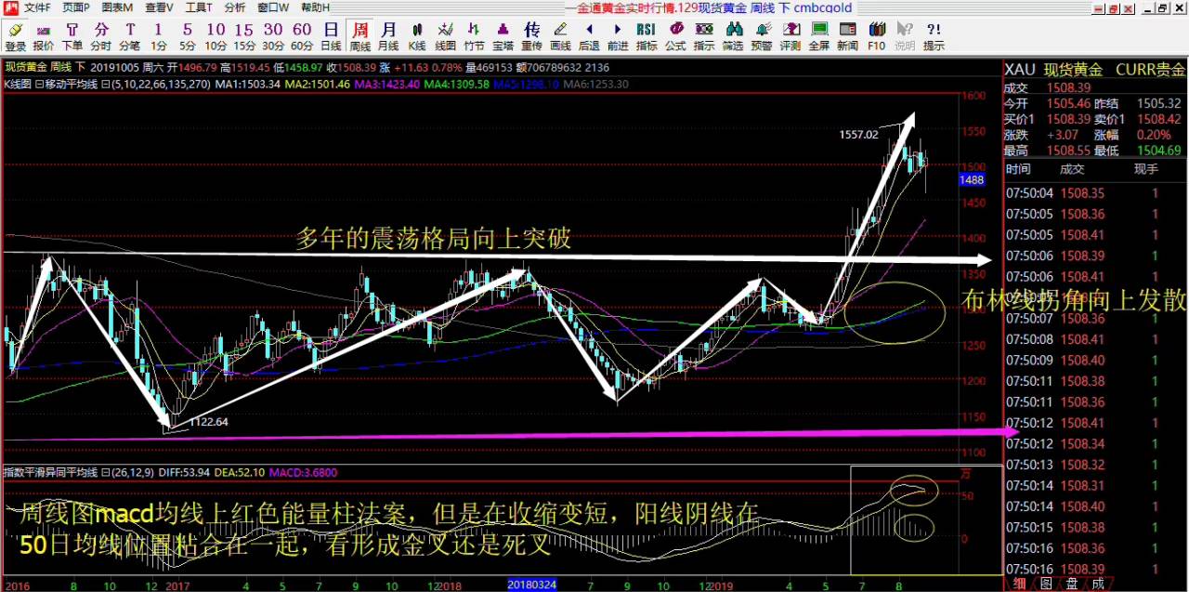Open the 页面P menu

click(76, 7)
